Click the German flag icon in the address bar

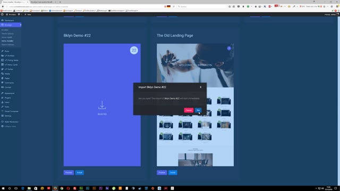[168, 6]
